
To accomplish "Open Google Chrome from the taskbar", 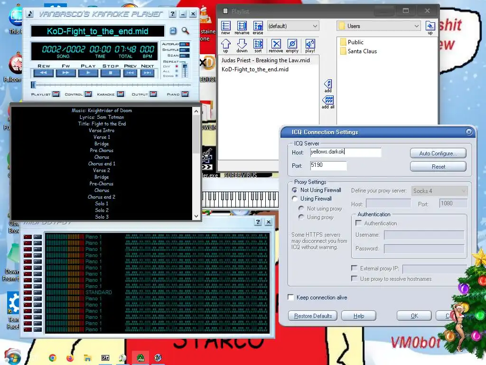I will coord(53,358).
